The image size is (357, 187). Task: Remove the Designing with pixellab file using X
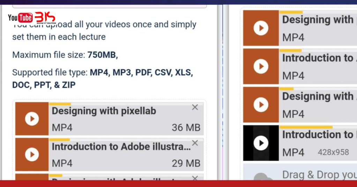[195, 107]
